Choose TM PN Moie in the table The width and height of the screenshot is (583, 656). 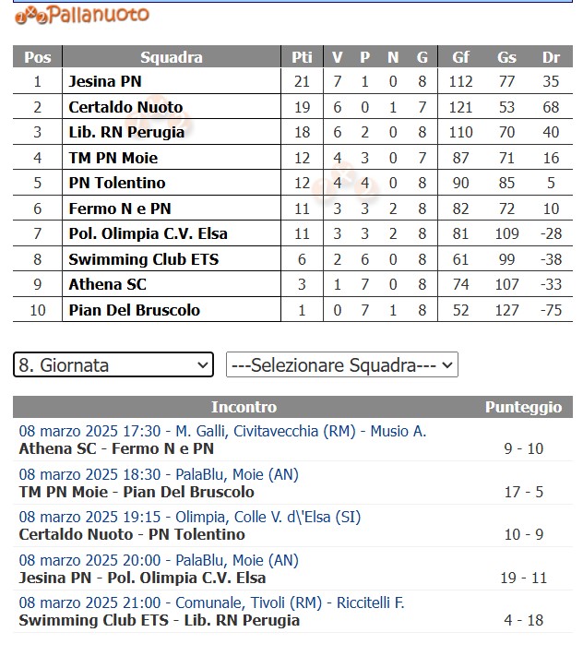coord(113,158)
